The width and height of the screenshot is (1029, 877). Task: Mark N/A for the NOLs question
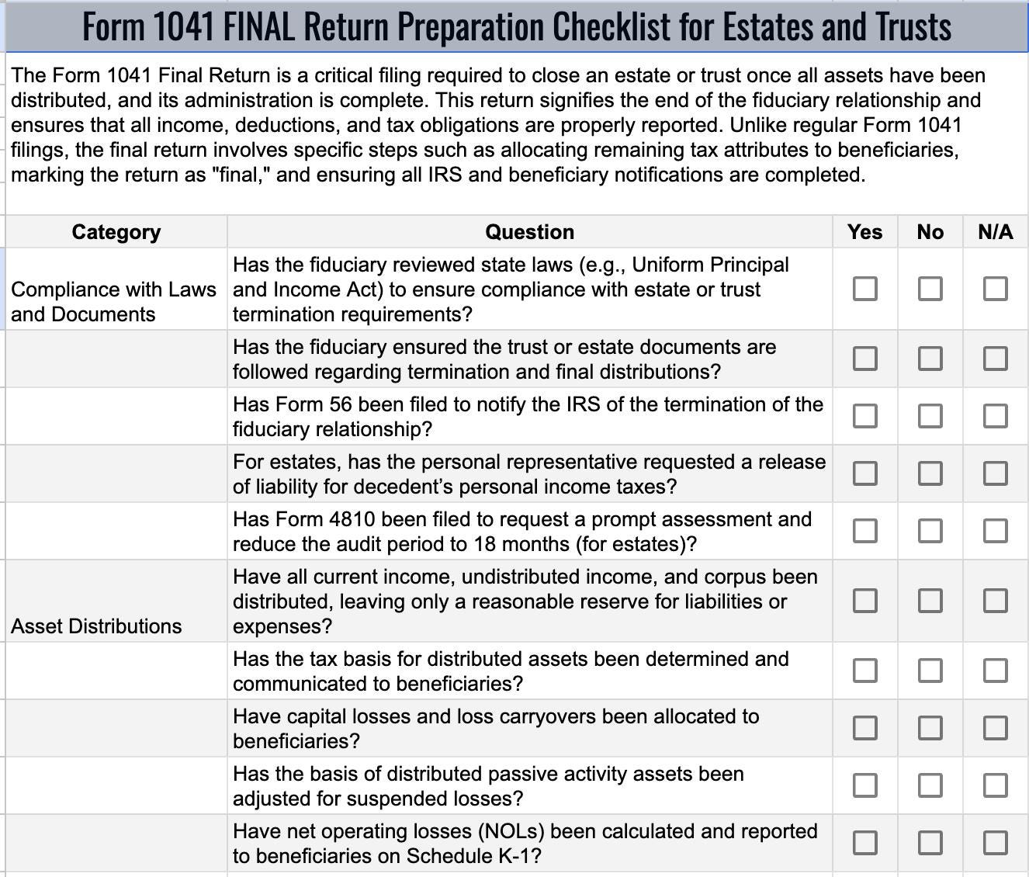995,843
